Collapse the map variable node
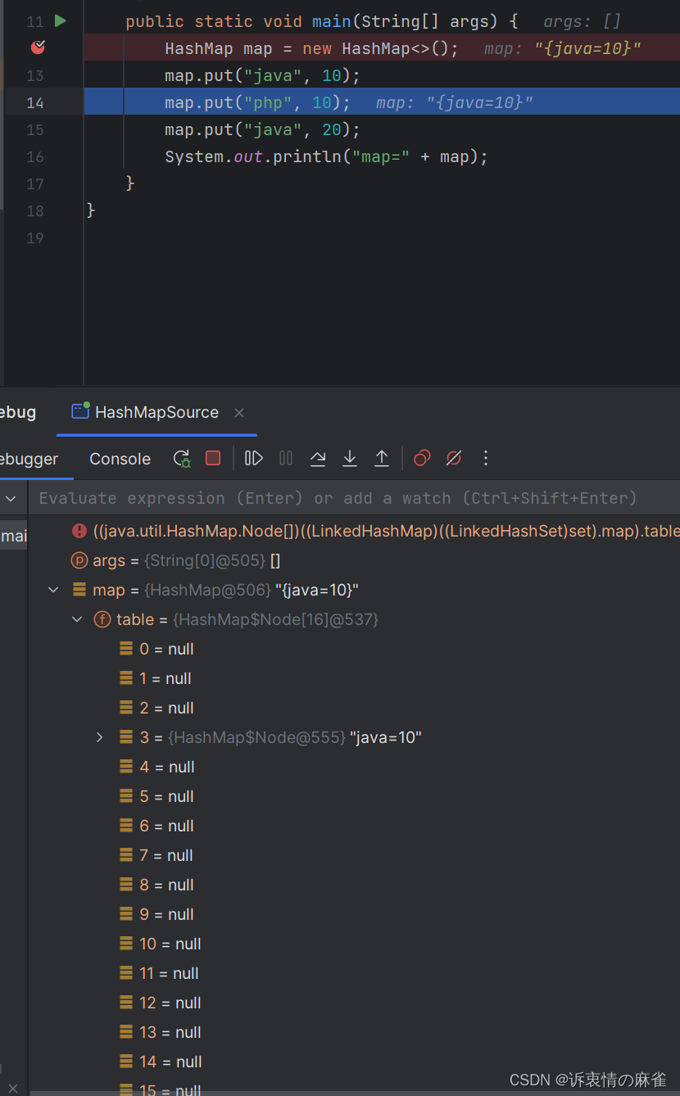This screenshot has height=1096, width=680. pos(54,590)
